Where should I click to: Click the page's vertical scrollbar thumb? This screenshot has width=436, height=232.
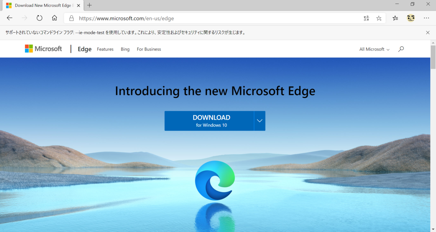(x=433, y=57)
